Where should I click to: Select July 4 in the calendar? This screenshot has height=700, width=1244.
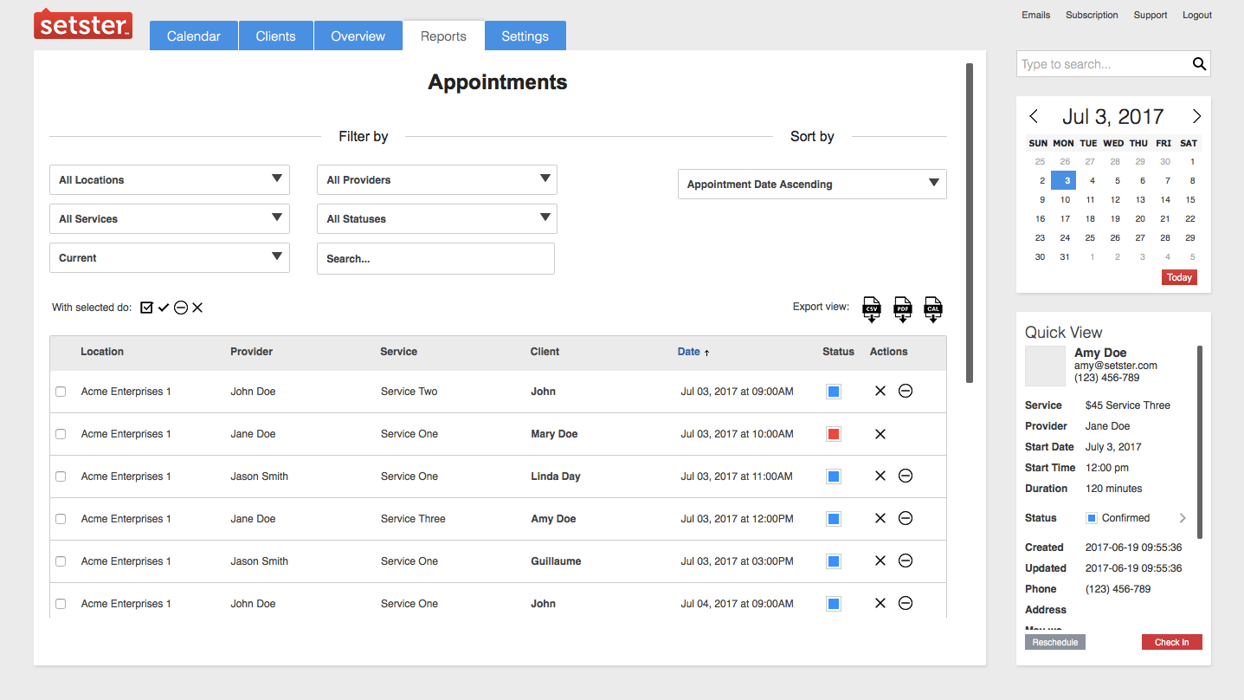tap(1092, 181)
